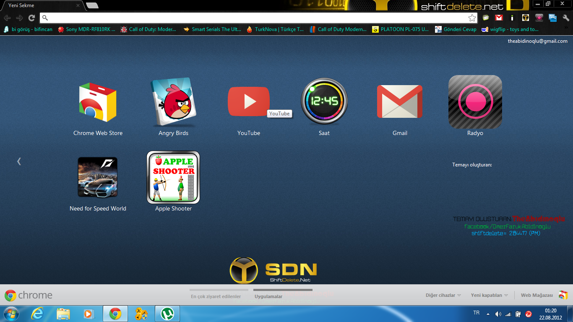
Task: Click the info 'i' extension icon
Action: (512, 18)
